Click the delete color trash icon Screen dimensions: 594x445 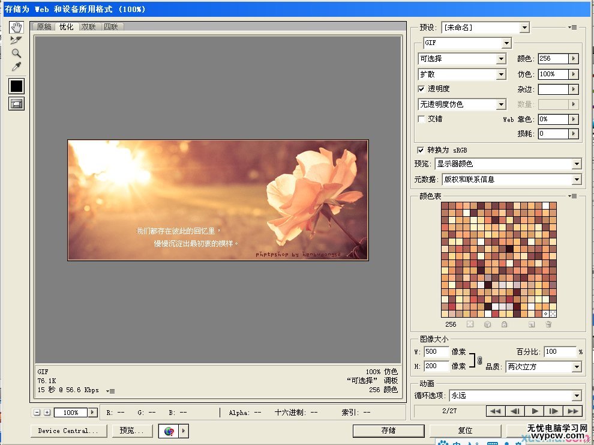click(x=548, y=324)
